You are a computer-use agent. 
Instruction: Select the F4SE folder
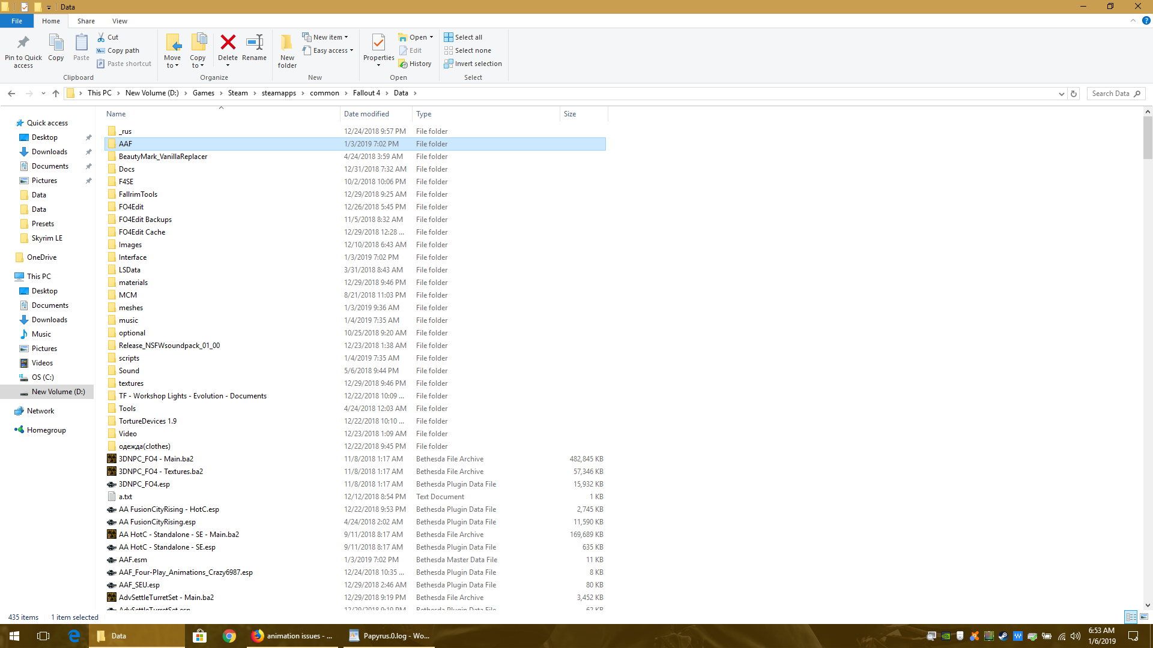354,182
